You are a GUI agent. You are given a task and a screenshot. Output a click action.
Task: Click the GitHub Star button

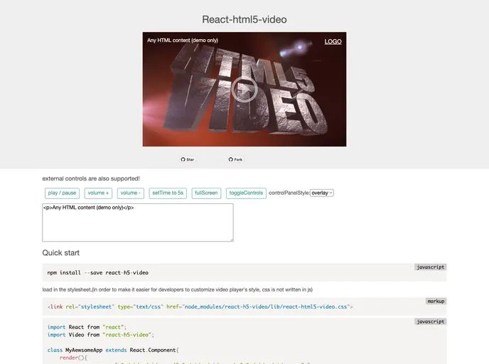point(188,159)
